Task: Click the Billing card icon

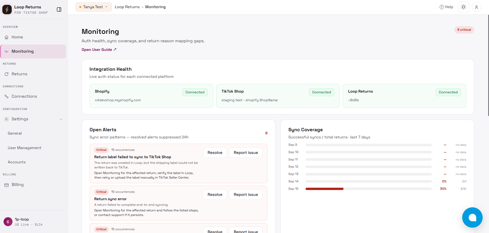Action: click(x=6, y=185)
